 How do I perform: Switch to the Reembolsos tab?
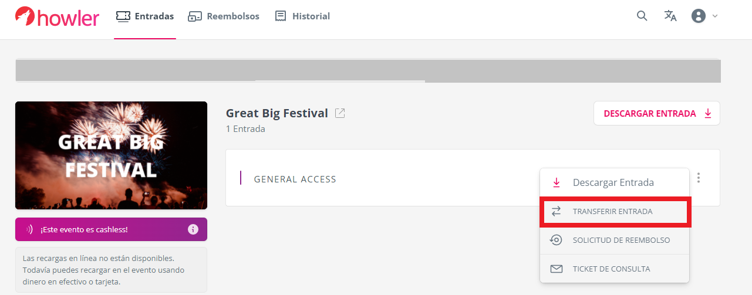[x=224, y=16]
